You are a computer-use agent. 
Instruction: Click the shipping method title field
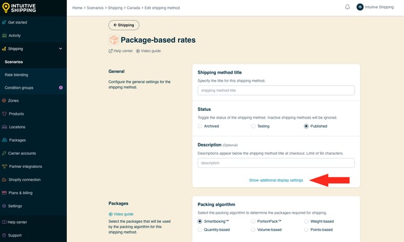click(276, 90)
